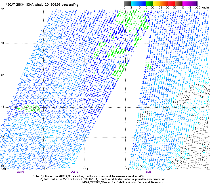Click the -150 longitude axis label
The width and height of the screenshot is (210, 184).
tap(3, 169)
